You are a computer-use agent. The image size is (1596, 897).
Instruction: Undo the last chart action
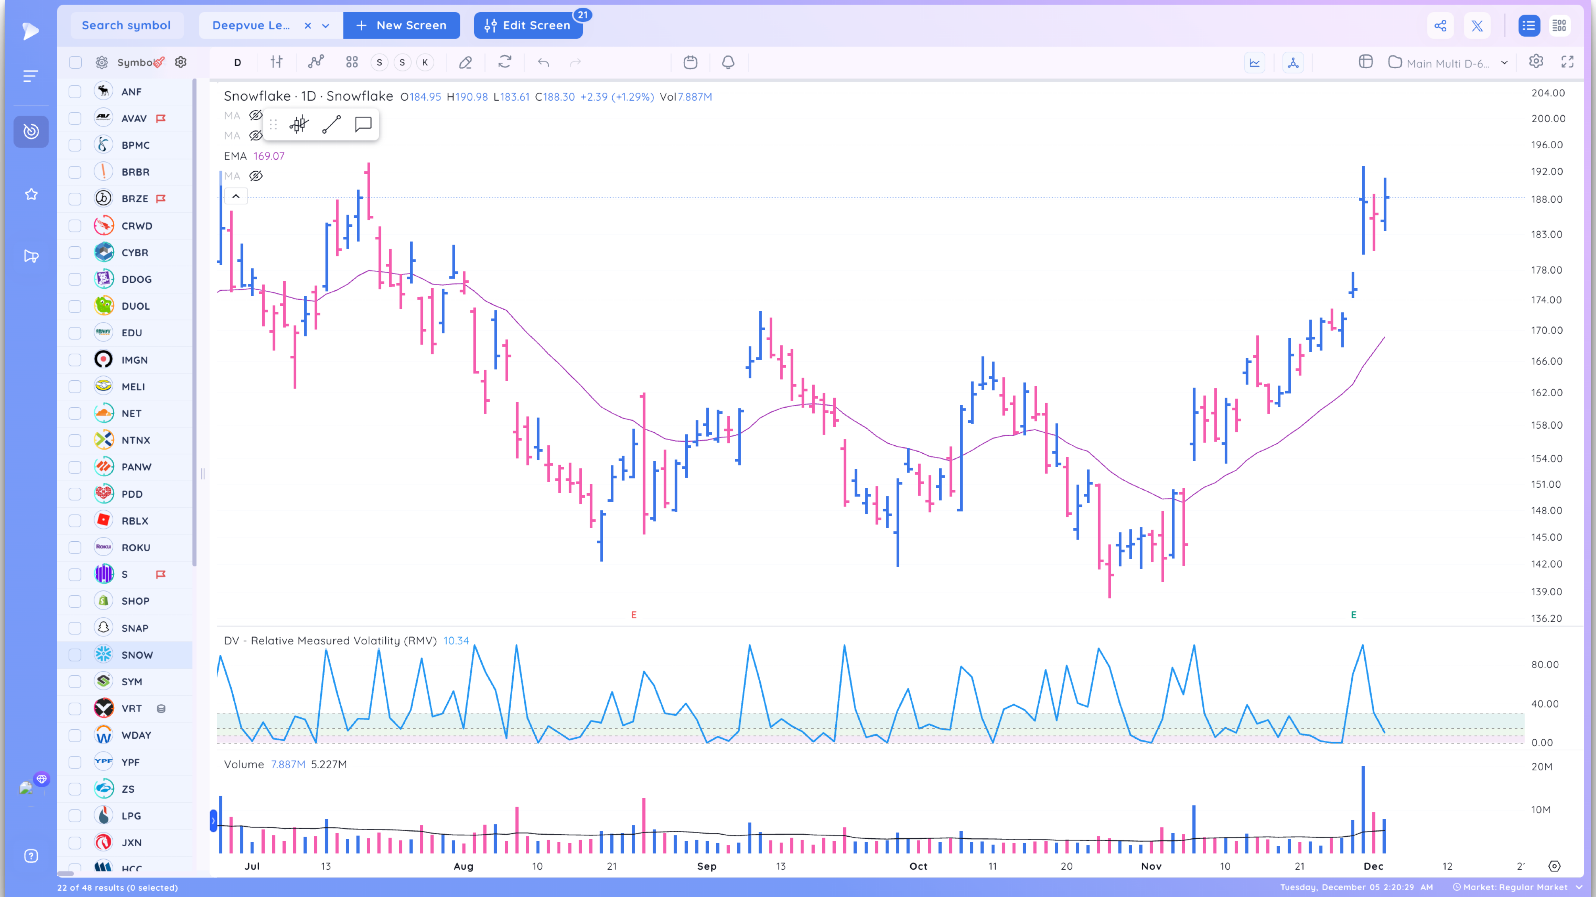coord(543,62)
